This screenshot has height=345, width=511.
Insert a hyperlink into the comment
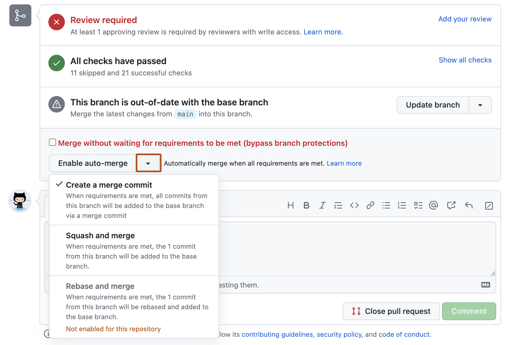(x=370, y=205)
